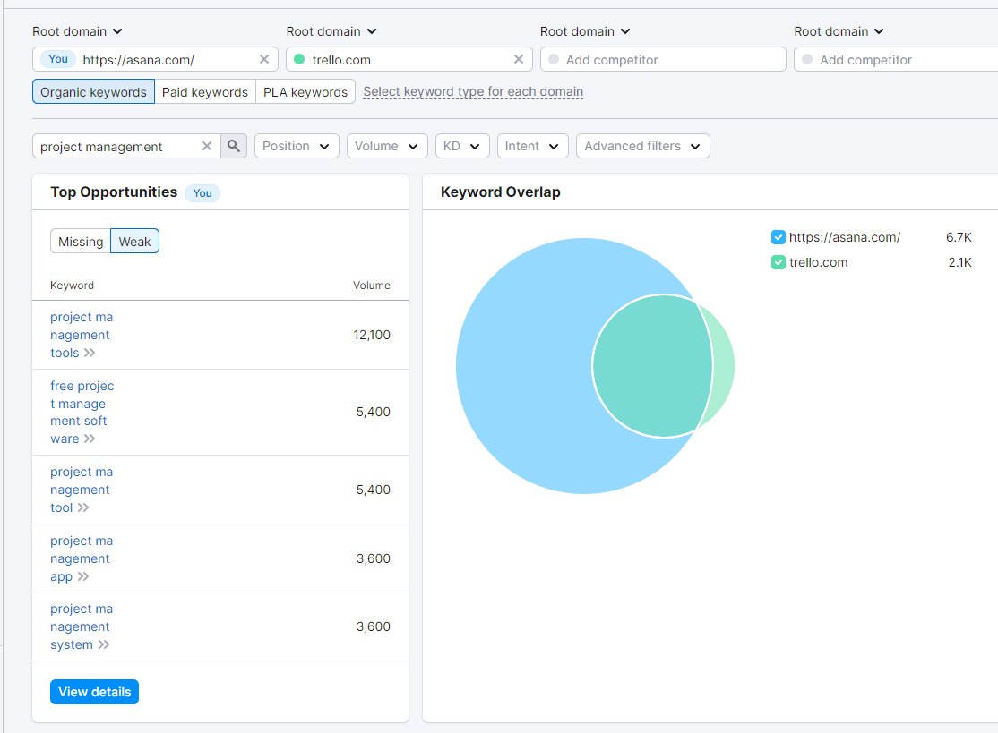Click Select keyword type for each domain link
Image resolution: width=998 pixels, height=733 pixels.
(473, 91)
